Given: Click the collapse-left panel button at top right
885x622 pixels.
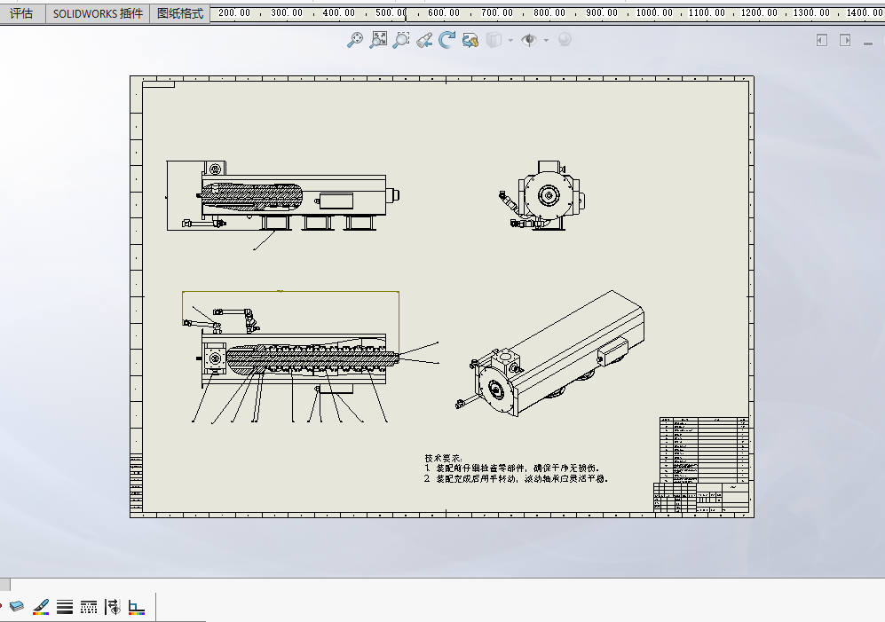Looking at the screenshot, I should [822, 40].
